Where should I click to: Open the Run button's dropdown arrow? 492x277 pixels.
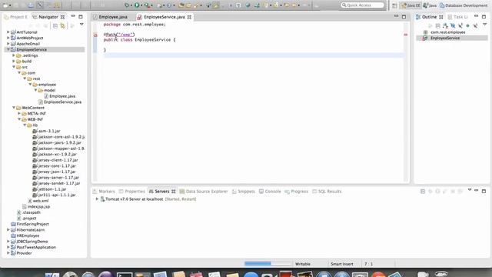coord(141,5)
